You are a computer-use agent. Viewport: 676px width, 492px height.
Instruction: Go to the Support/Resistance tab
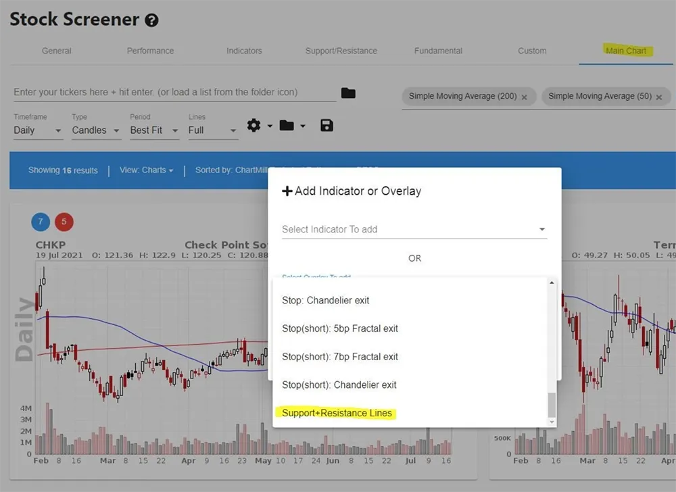[341, 51]
